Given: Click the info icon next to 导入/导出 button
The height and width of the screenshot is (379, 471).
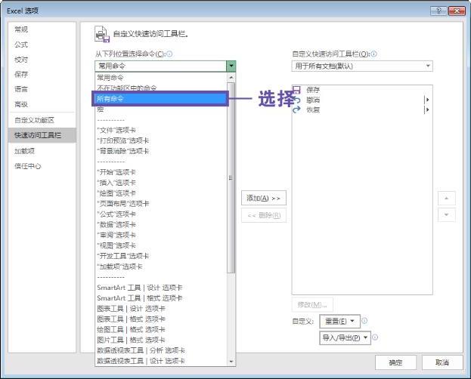Looking at the screenshot, I should coord(375,337).
